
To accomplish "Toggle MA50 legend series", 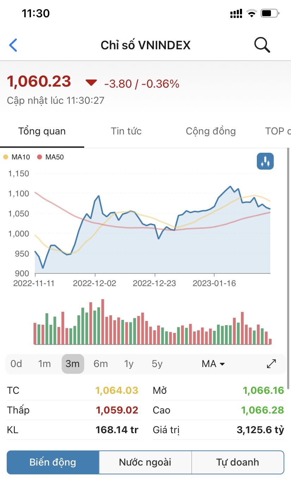I will (50, 157).
